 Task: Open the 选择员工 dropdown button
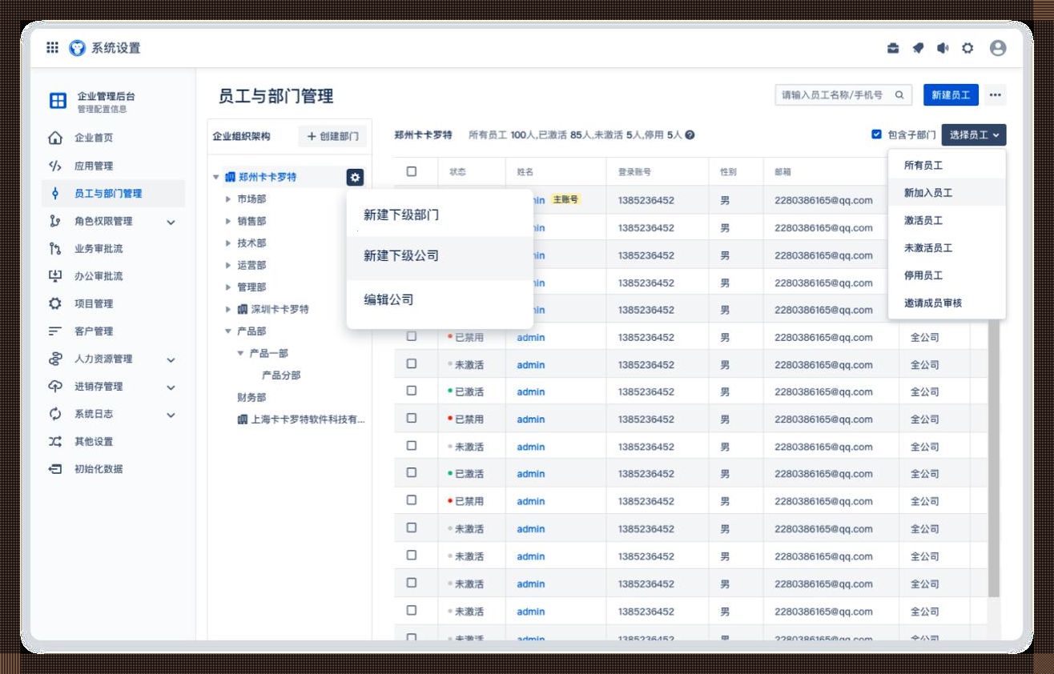[974, 135]
